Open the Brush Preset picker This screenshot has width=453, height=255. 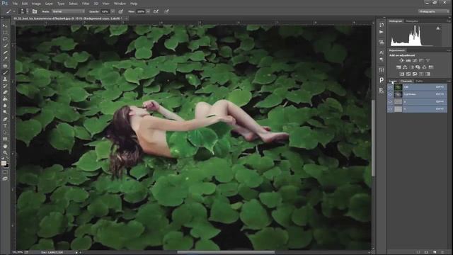tap(23, 11)
